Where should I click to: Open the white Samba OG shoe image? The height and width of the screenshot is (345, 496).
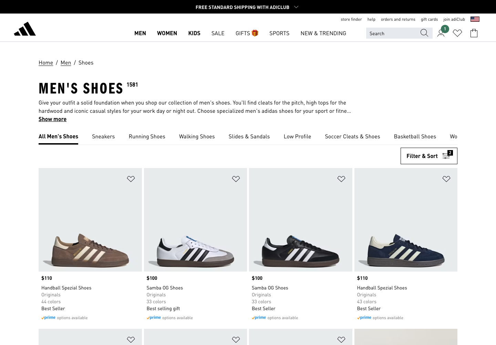click(x=195, y=220)
